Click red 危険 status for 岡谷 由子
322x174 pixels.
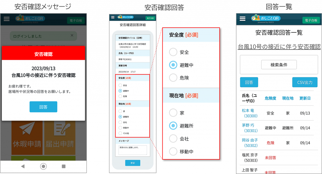(270, 143)
